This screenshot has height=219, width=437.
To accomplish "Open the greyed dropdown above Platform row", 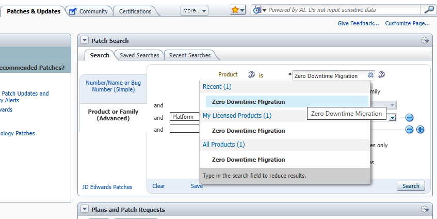I will pyautogui.click(x=393, y=105).
